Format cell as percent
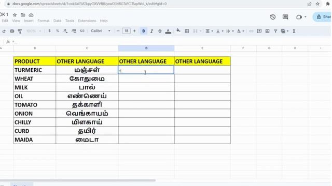The height and width of the screenshot is (186, 332). click(58, 31)
